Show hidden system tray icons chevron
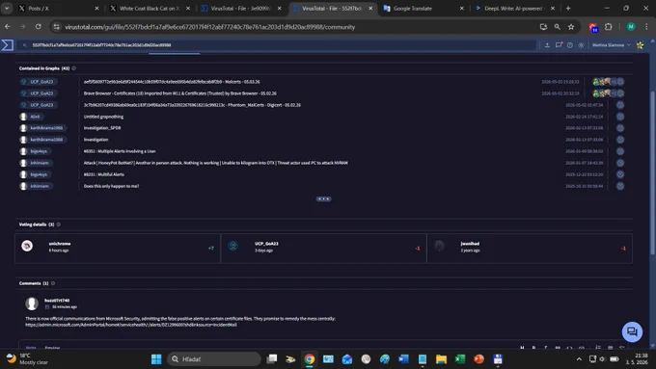The image size is (656, 369). 579,359
